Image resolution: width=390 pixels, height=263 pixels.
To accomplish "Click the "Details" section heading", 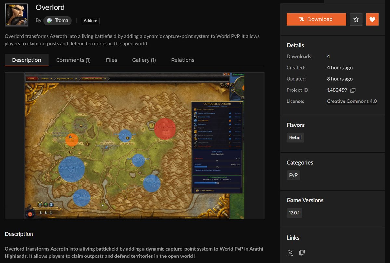I will point(295,45).
